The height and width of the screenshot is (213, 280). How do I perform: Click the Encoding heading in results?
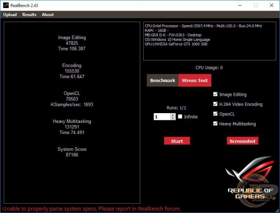[x=72, y=66]
